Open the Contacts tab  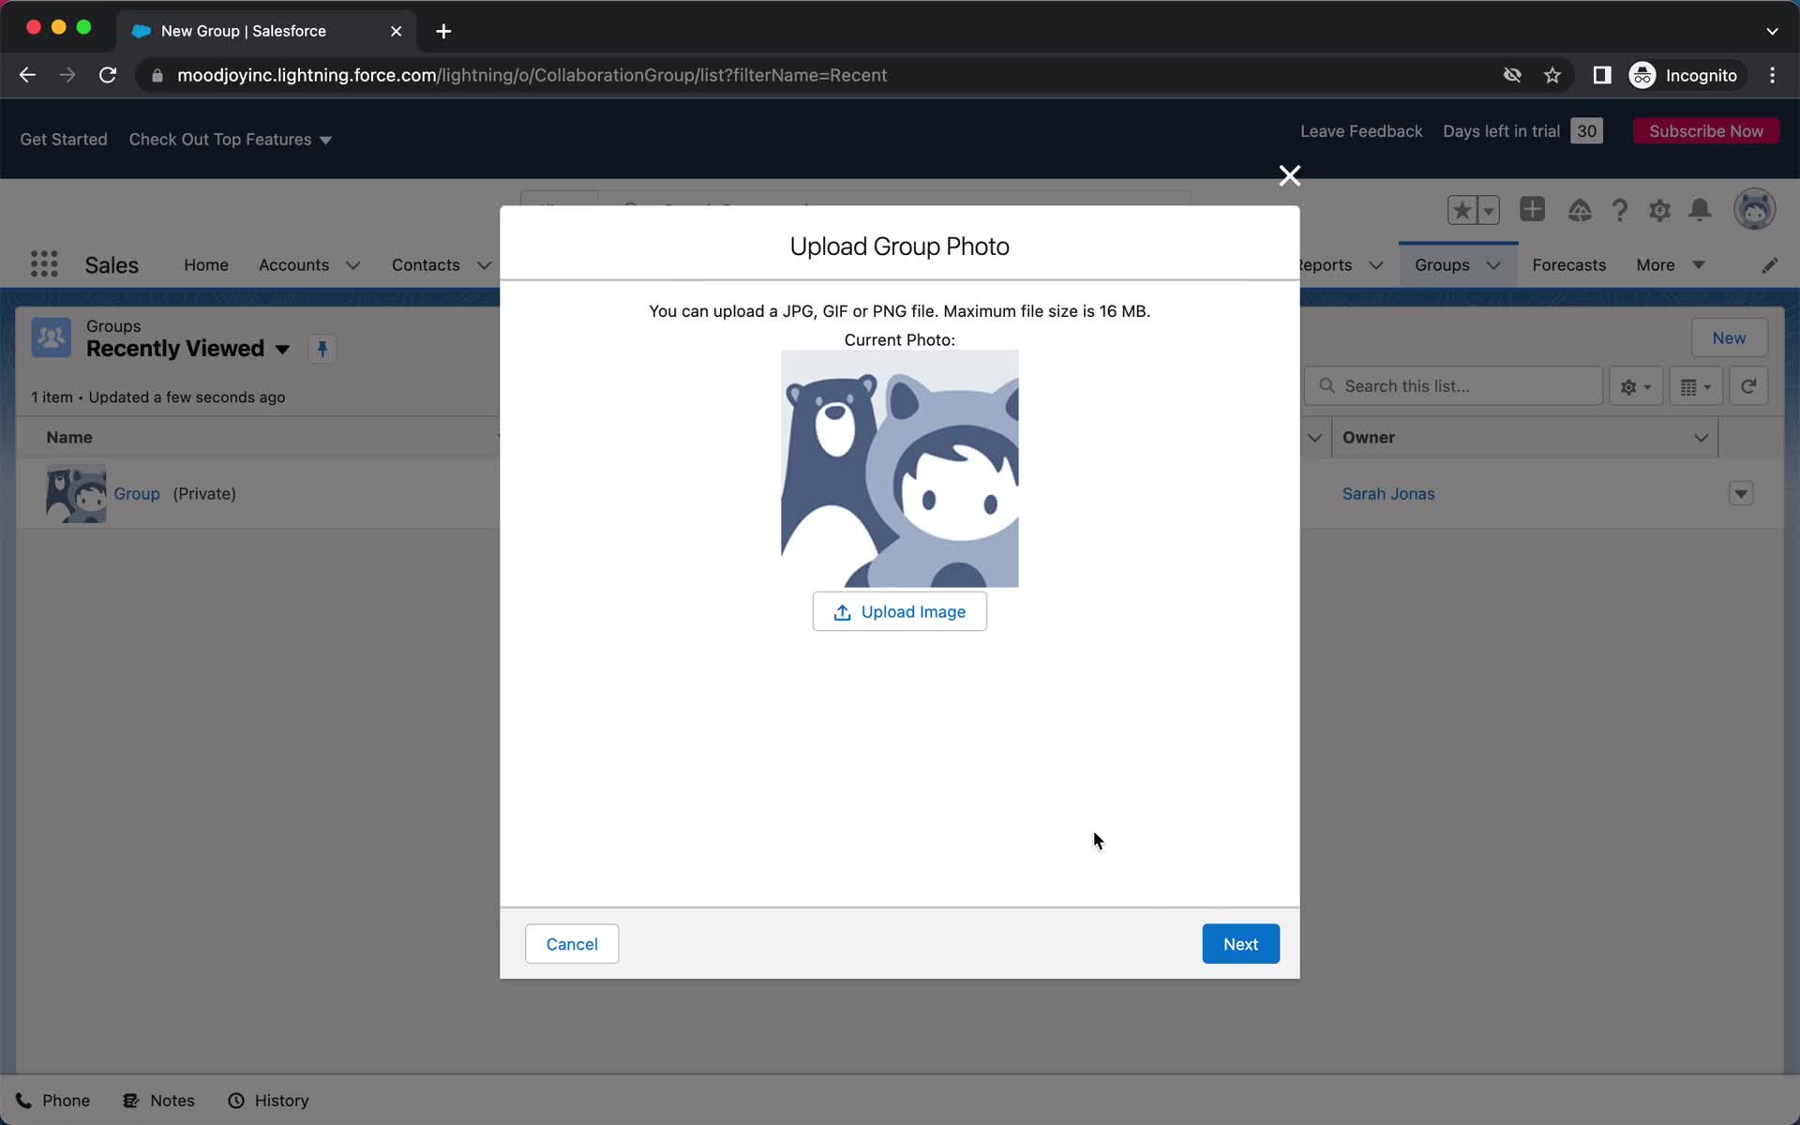tap(426, 265)
